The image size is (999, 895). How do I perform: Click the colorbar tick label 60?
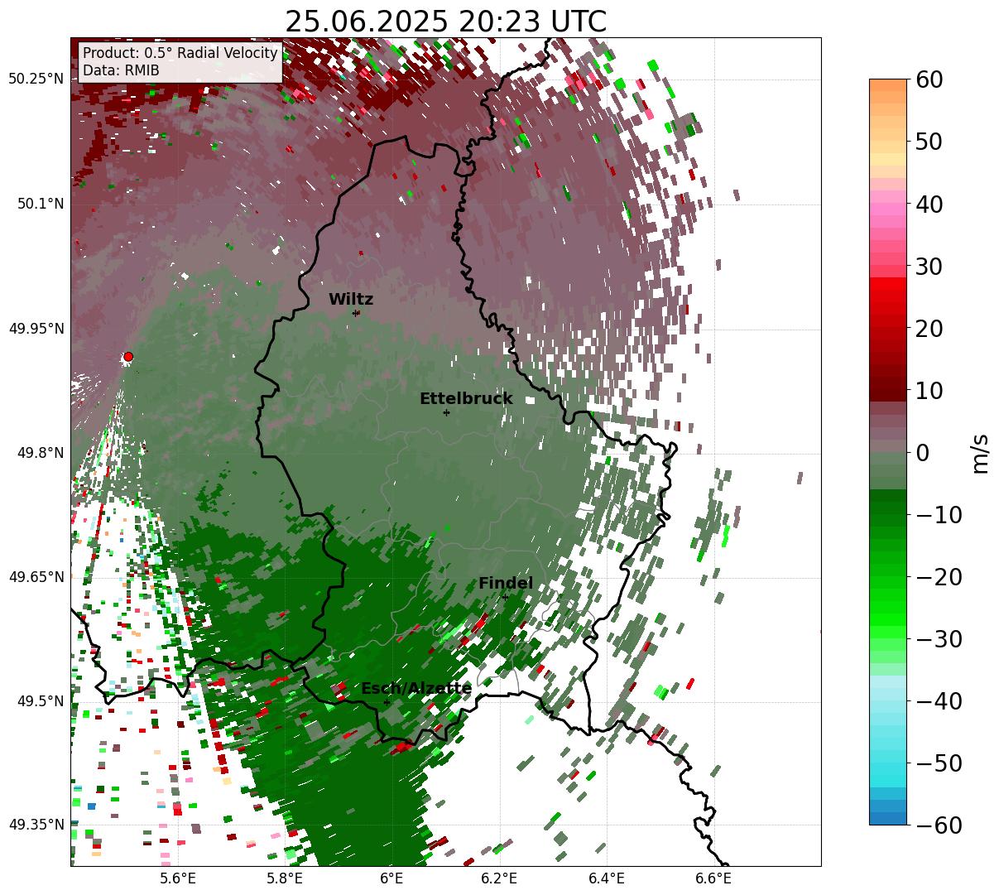pos(928,79)
